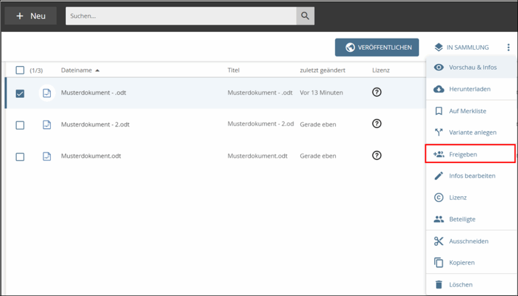Toggle the select-all checkbox in header
Screen dimensions: 518x296
point(20,70)
